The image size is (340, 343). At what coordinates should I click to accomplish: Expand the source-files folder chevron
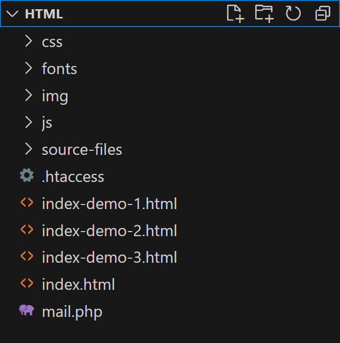pyautogui.click(x=29, y=149)
